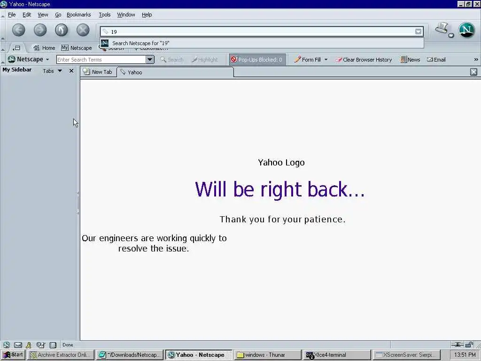Show more toolbar items via chevron
This screenshot has width=481, height=361.
tap(476, 60)
